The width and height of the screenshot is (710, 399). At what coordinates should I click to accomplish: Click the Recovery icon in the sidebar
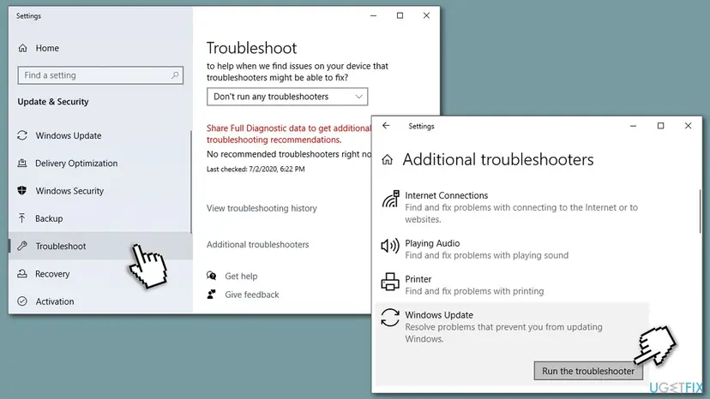coord(21,273)
